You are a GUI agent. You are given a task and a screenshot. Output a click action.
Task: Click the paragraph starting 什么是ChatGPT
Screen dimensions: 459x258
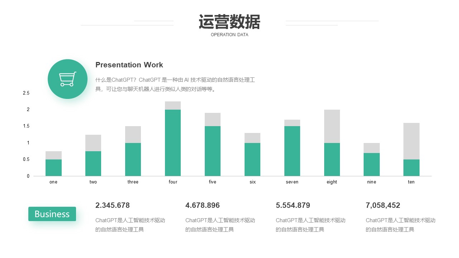click(175, 84)
